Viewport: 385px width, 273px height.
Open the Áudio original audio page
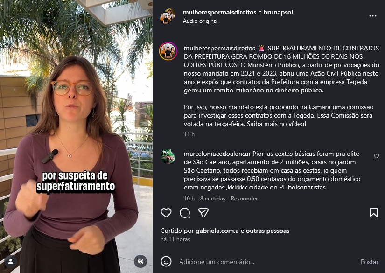200,21
